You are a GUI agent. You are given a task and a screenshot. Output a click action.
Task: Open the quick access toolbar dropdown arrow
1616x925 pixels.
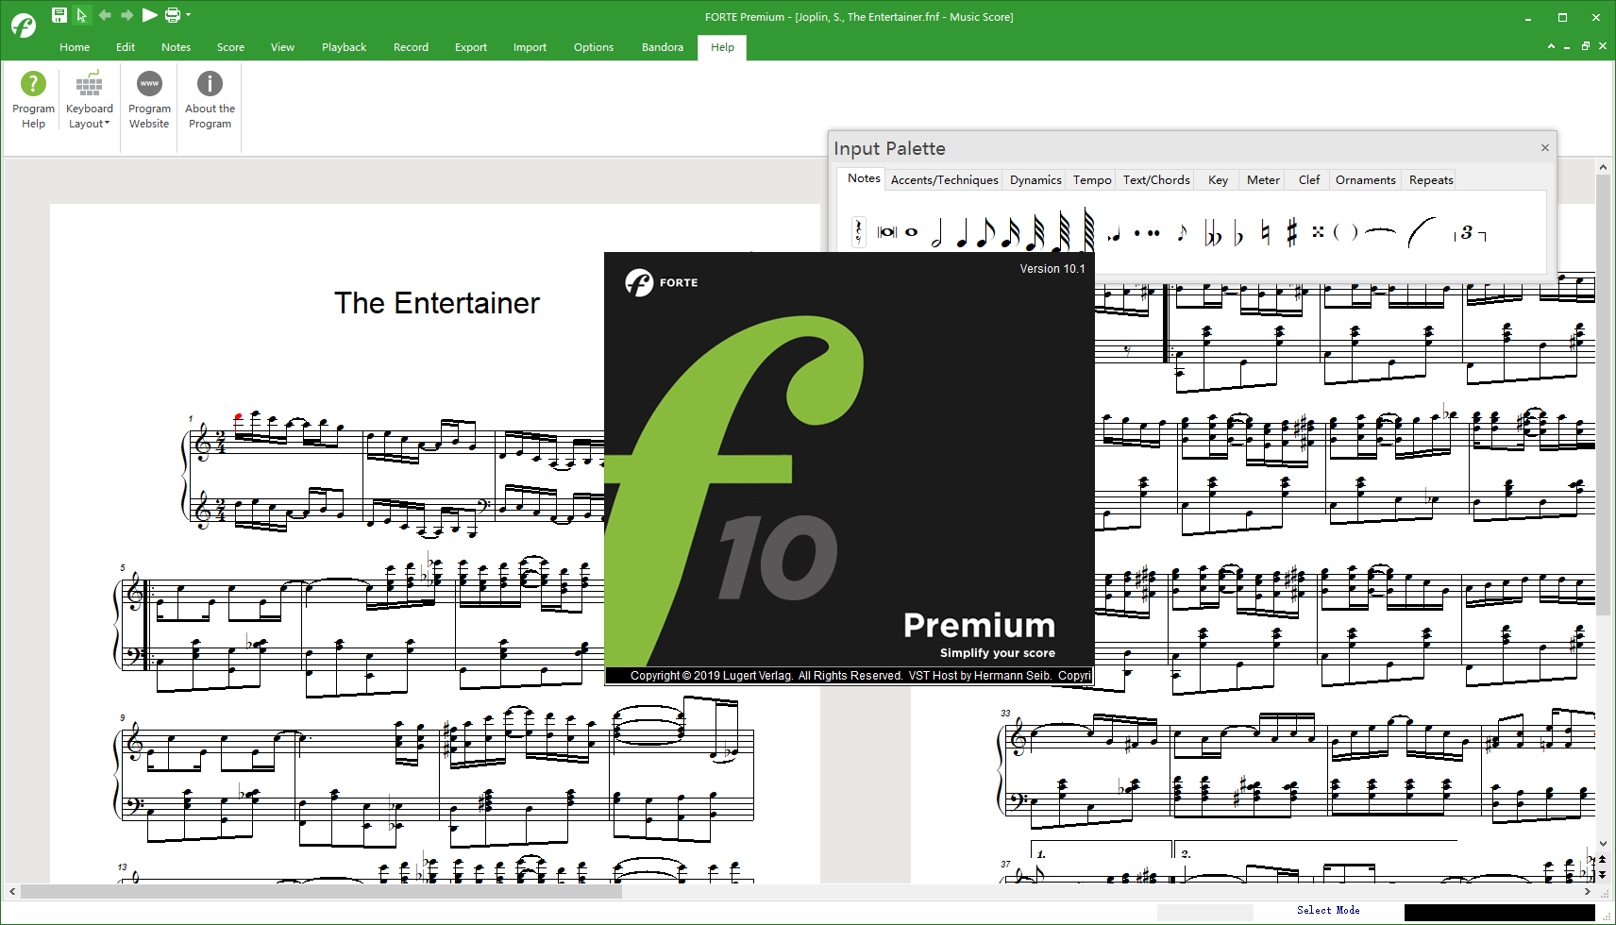point(189,14)
